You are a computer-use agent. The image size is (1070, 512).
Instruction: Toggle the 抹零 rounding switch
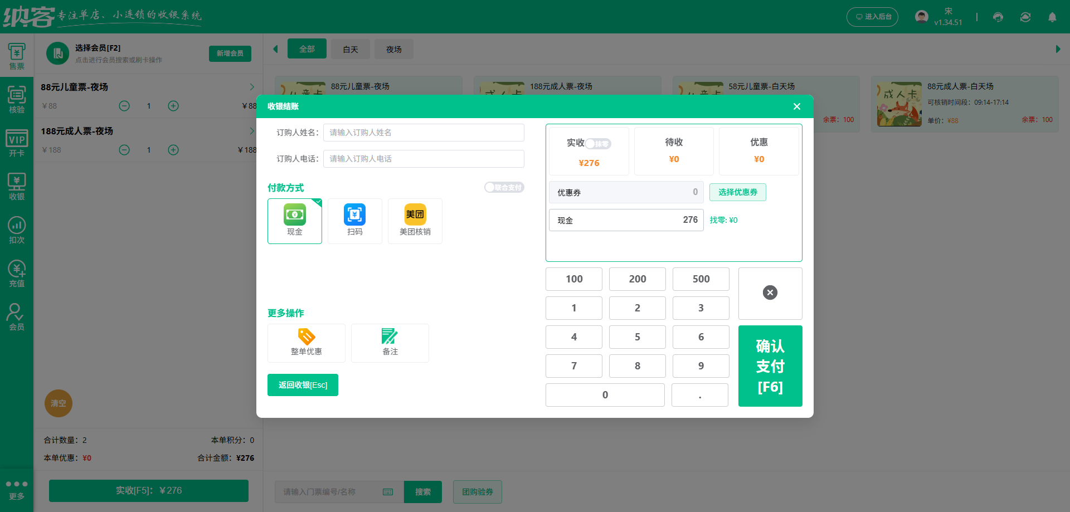coord(598,144)
